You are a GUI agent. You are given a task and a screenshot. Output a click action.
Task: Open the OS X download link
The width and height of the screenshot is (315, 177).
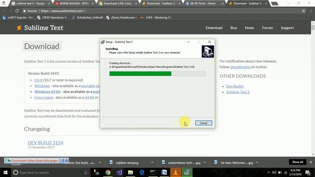click(x=38, y=80)
